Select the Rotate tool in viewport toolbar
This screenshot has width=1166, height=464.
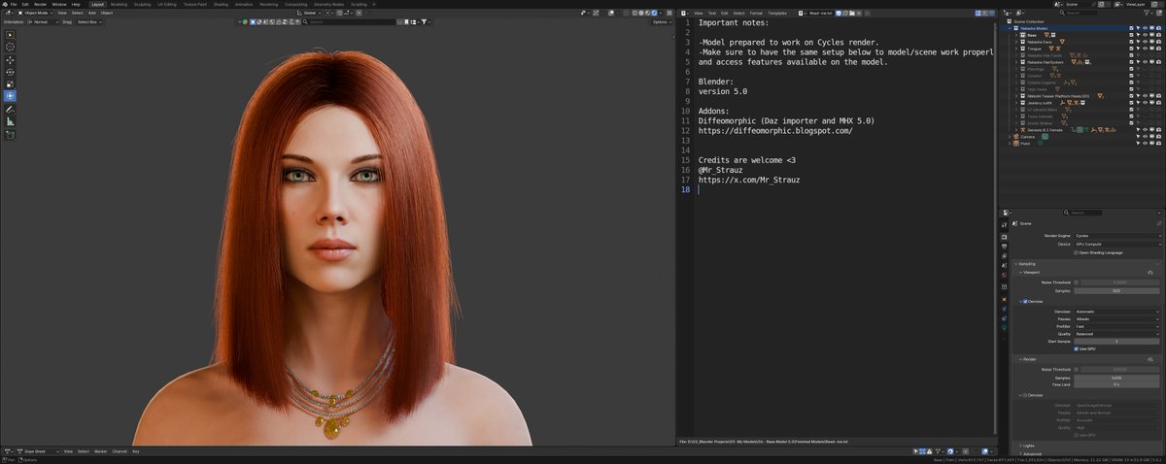(x=10, y=72)
